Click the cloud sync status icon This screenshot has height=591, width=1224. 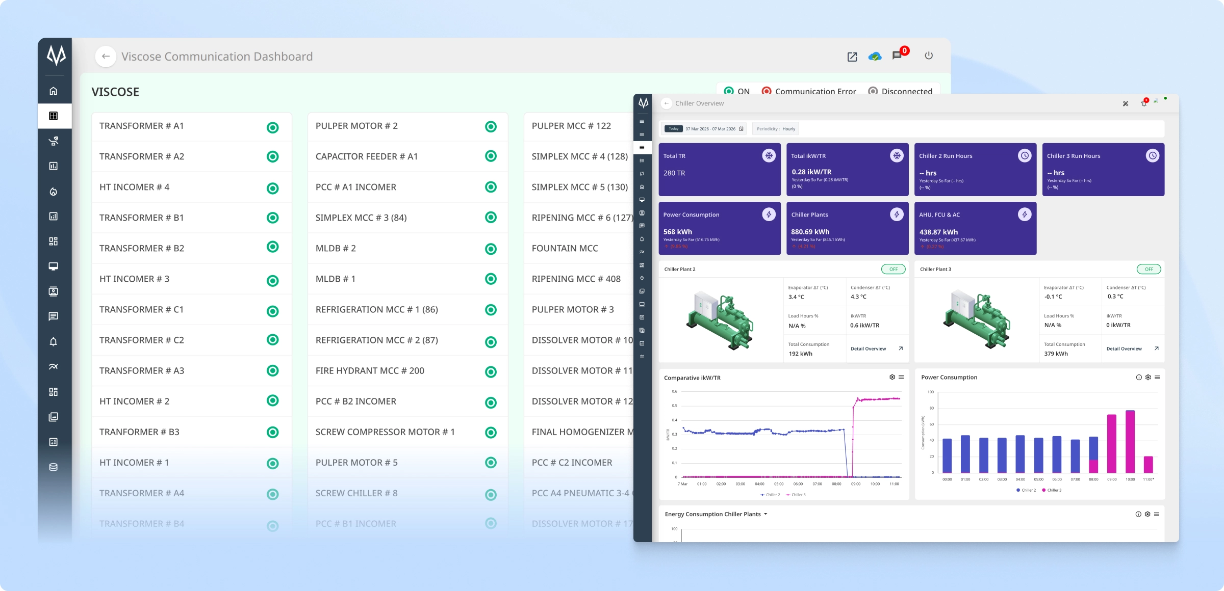pos(875,57)
